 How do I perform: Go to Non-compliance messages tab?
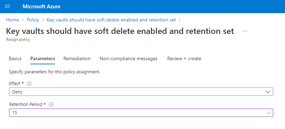pos(129,58)
